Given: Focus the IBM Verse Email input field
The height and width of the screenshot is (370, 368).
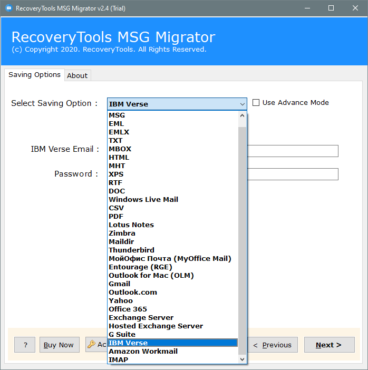Looking at the screenshot, I should click(293, 151).
